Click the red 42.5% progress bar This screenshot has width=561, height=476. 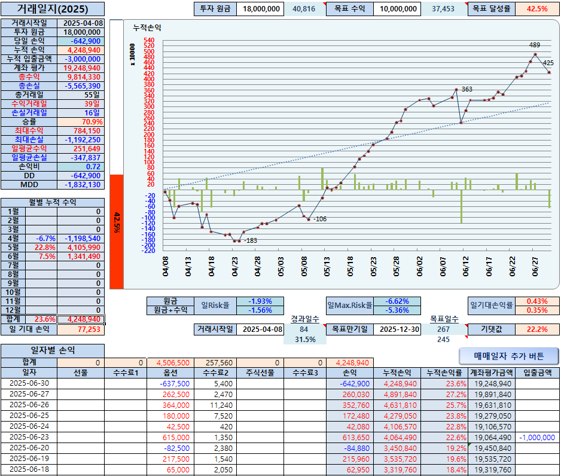117,232
